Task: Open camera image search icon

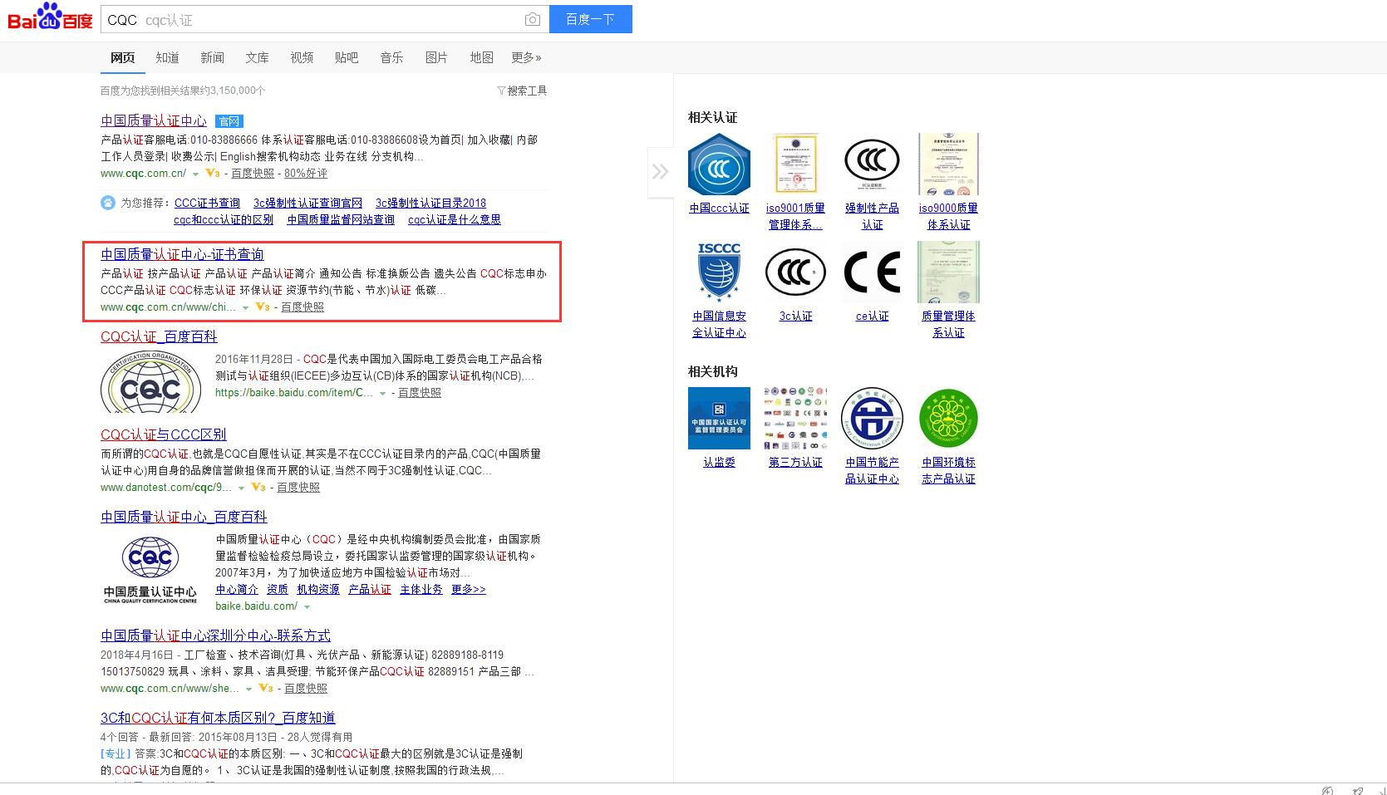Action: (x=533, y=20)
